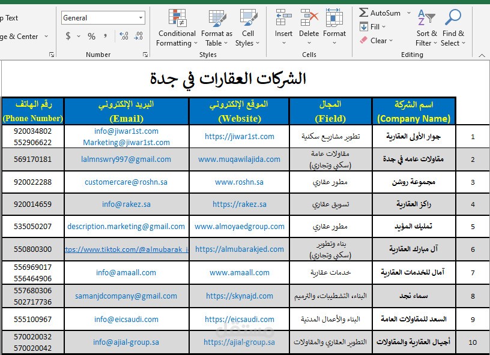Open www.amaall.com website link

click(x=240, y=272)
